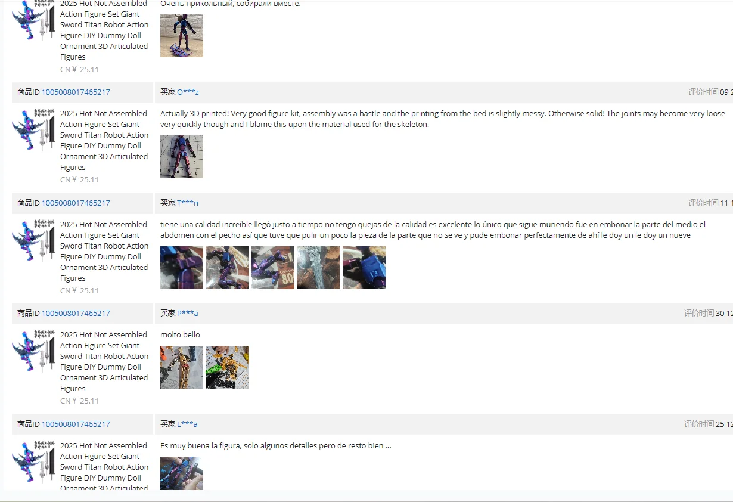733x502 pixels.
Task: Open buyer T***n profile link
Action: coord(188,203)
